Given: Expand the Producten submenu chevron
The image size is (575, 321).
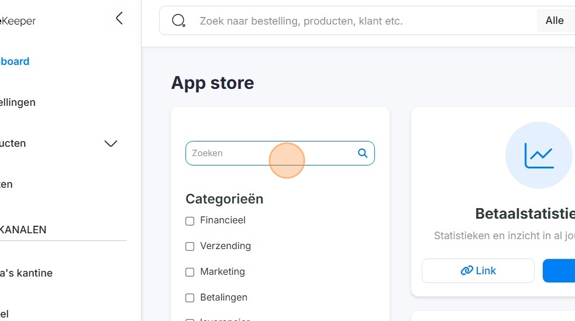Looking at the screenshot, I should coord(111,144).
